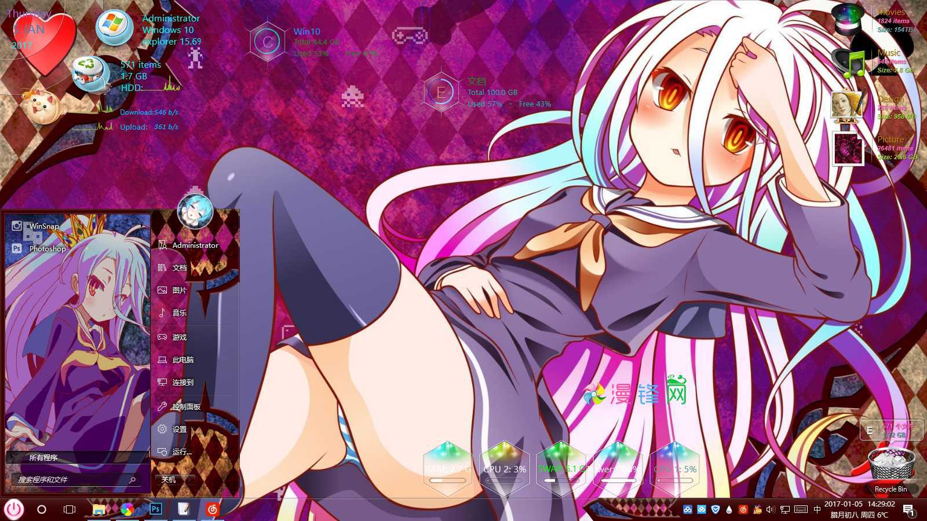Click the Windows logo orb widget
Screen dimensions: 927x521
[114, 27]
